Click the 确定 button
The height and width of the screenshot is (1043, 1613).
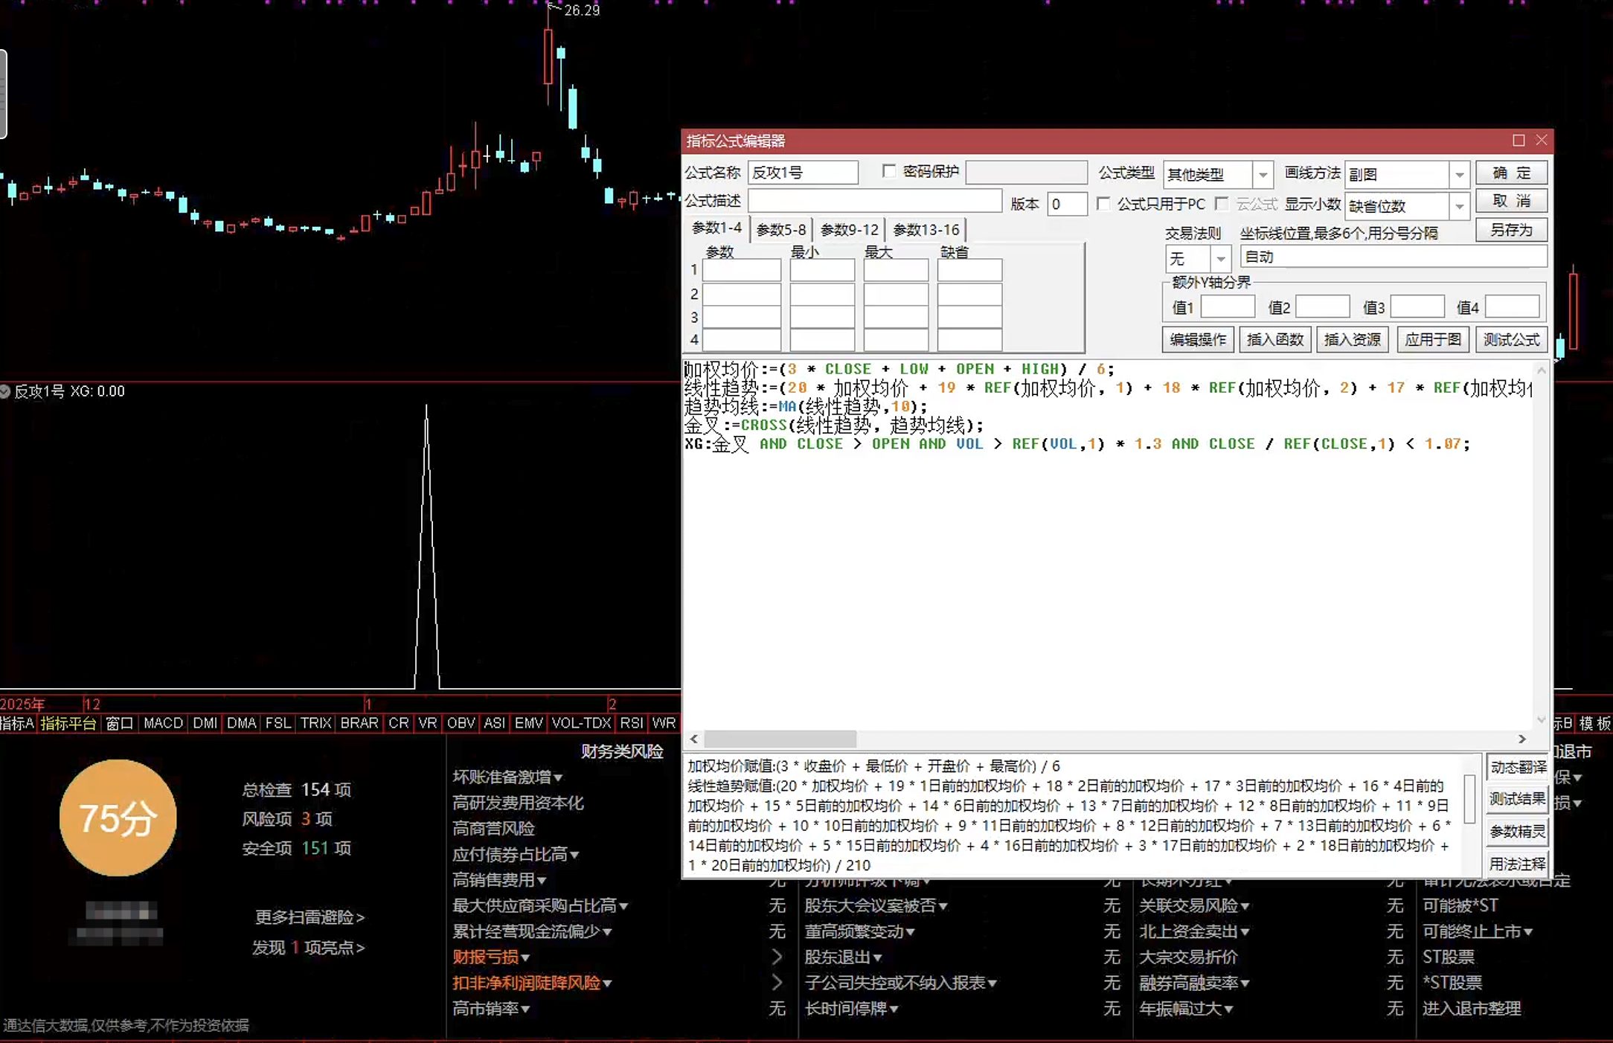[1511, 173]
